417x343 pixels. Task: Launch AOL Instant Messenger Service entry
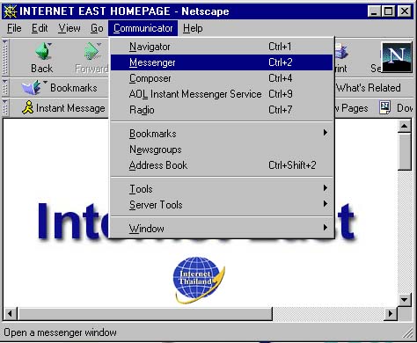(x=222, y=94)
